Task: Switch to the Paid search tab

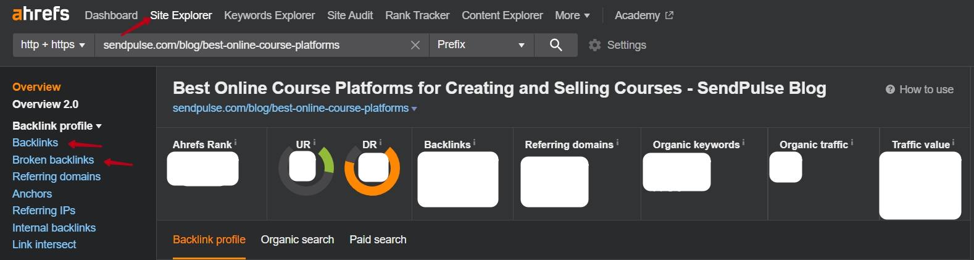Action: pyautogui.click(x=378, y=240)
